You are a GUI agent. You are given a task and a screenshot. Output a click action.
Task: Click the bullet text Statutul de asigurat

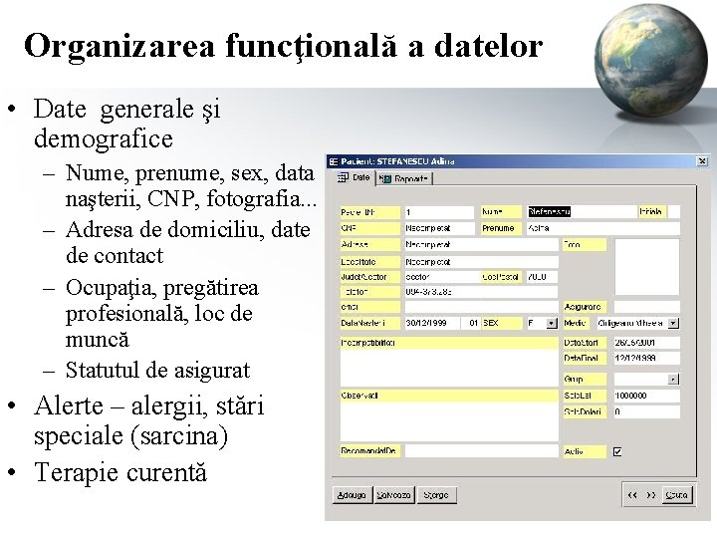157,370
